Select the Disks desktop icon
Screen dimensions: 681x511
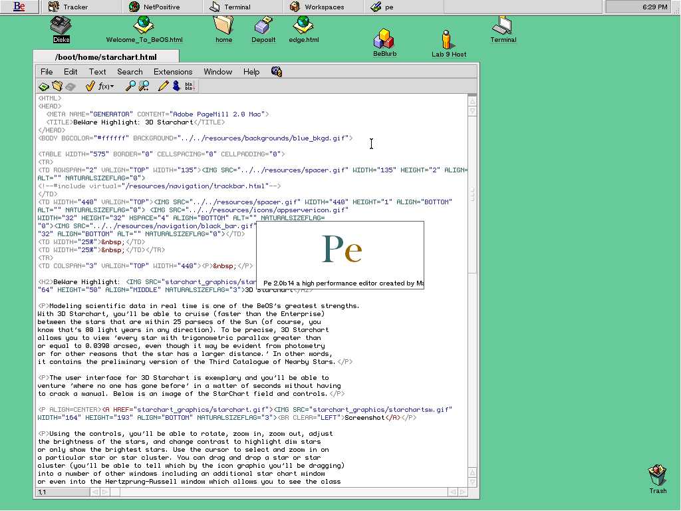(61, 29)
